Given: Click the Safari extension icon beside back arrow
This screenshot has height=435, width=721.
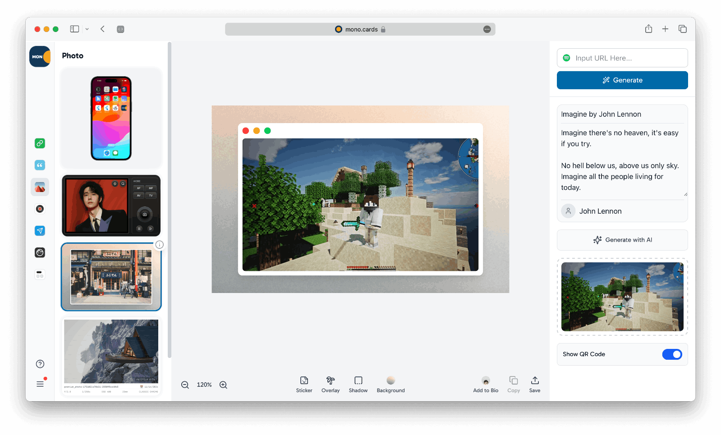Looking at the screenshot, I should tap(120, 29).
